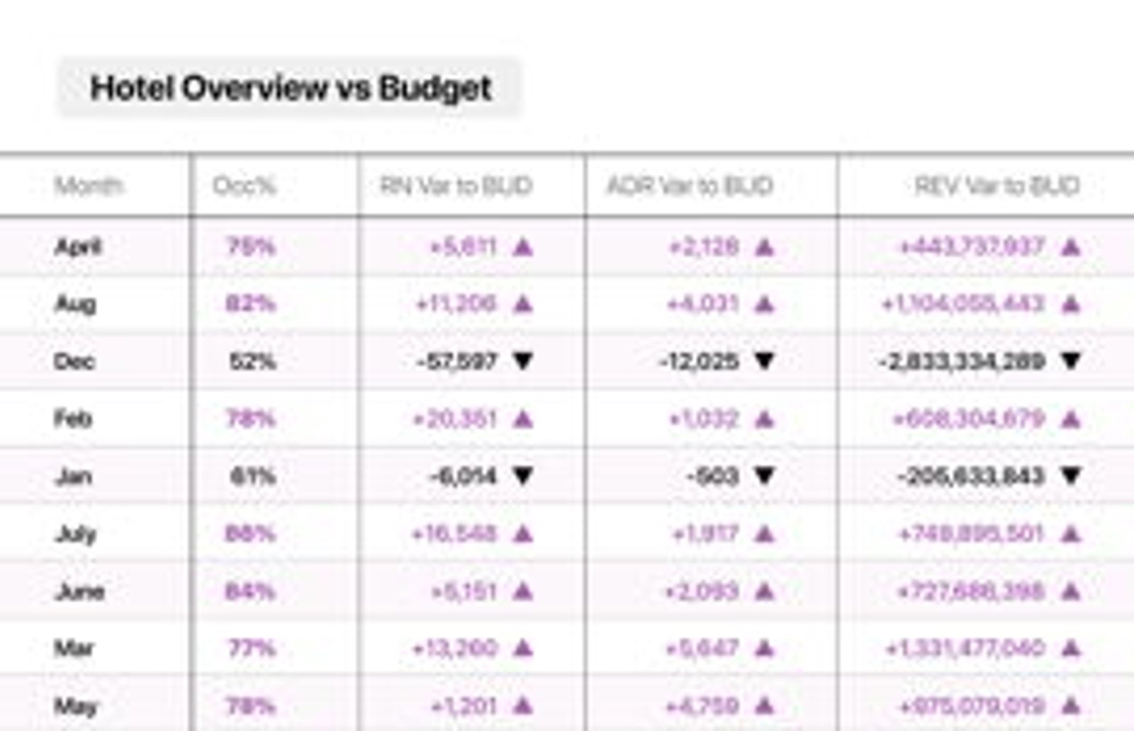Click the Hotel Overview vs Budget title
The width and height of the screenshot is (1134, 731).
(291, 88)
